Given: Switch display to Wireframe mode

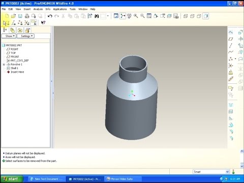Looking at the screenshot, I should tap(186, 16).
